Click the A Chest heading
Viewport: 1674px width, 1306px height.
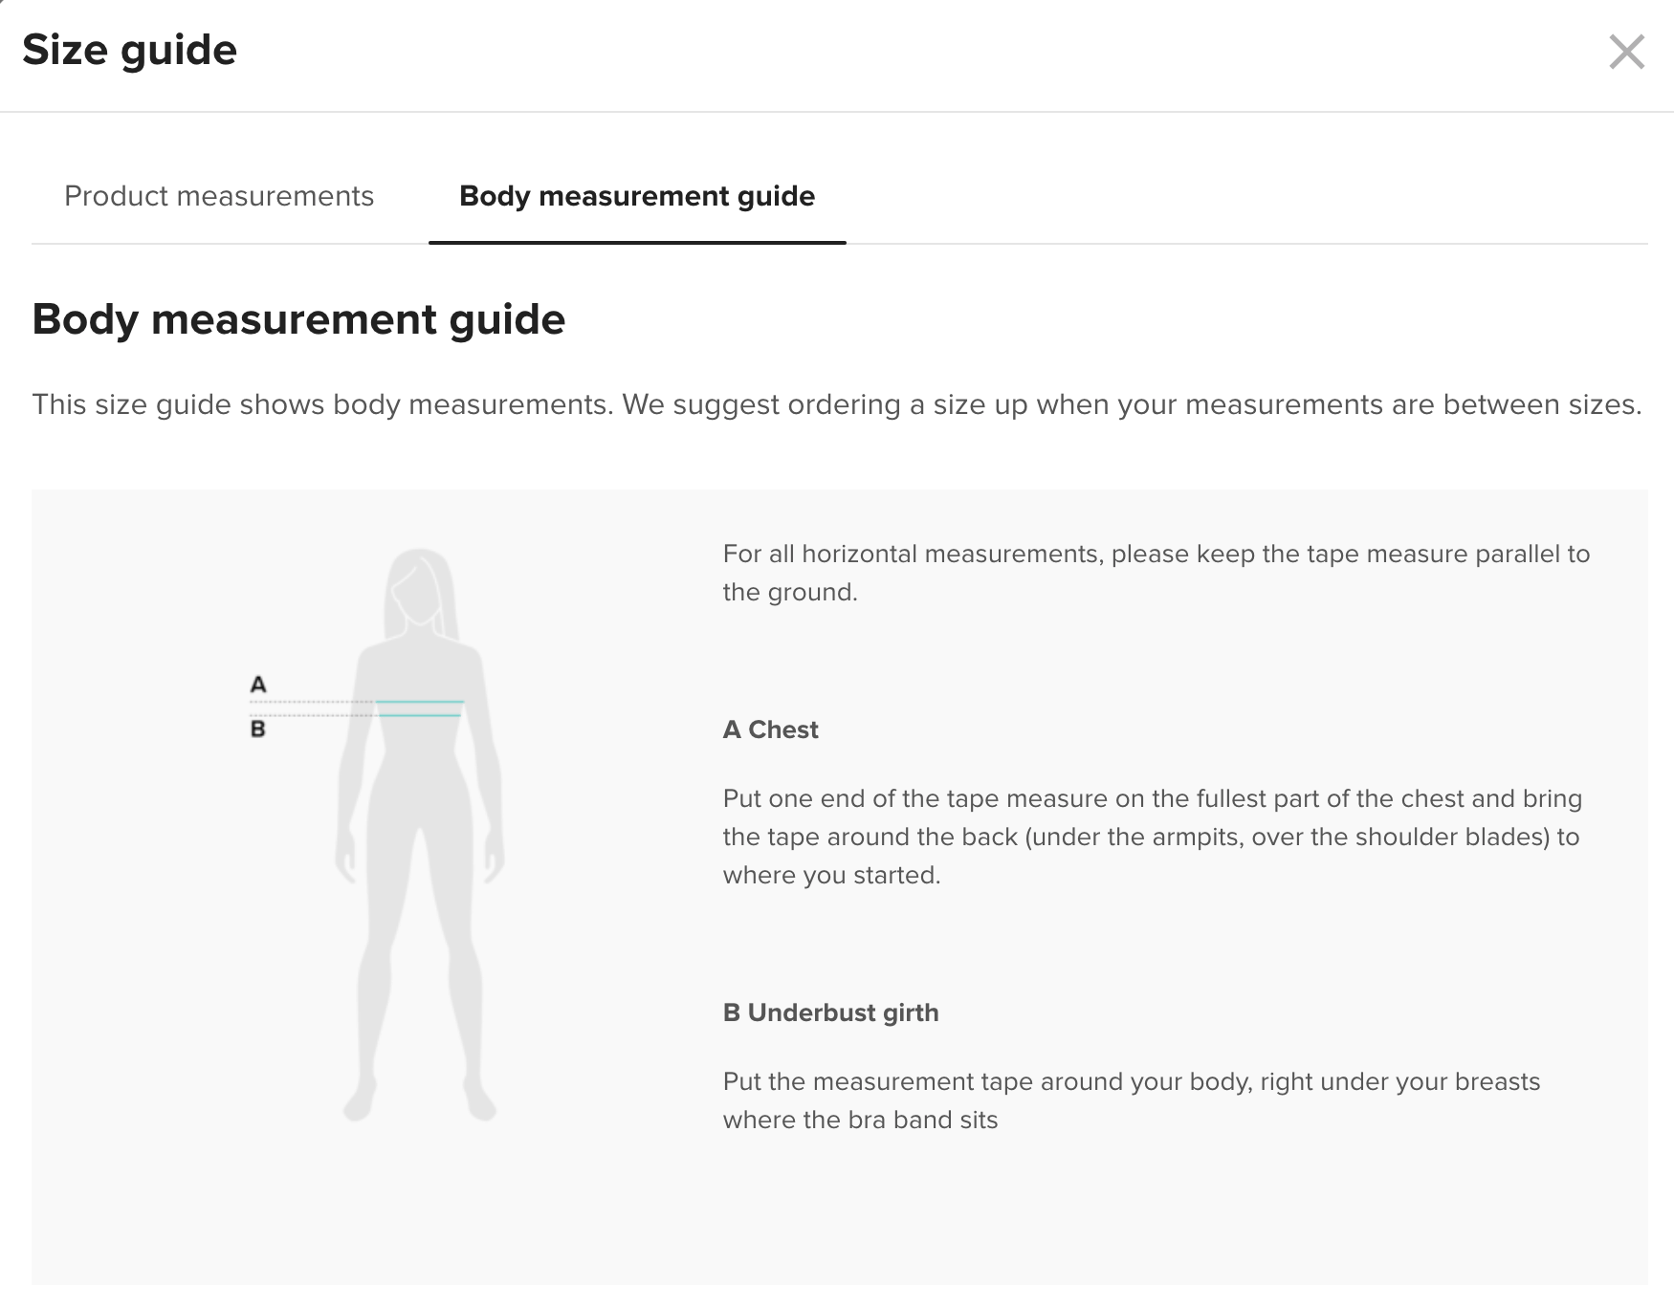coord(771,729)
